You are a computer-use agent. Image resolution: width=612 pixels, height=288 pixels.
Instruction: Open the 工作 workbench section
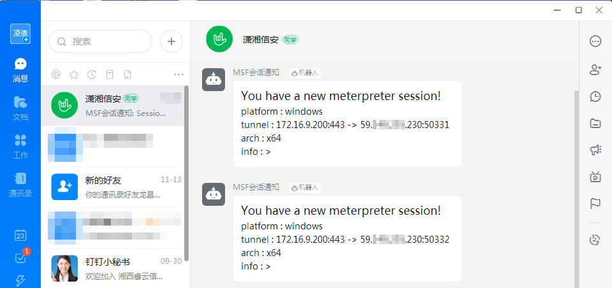tap(20, 147)
